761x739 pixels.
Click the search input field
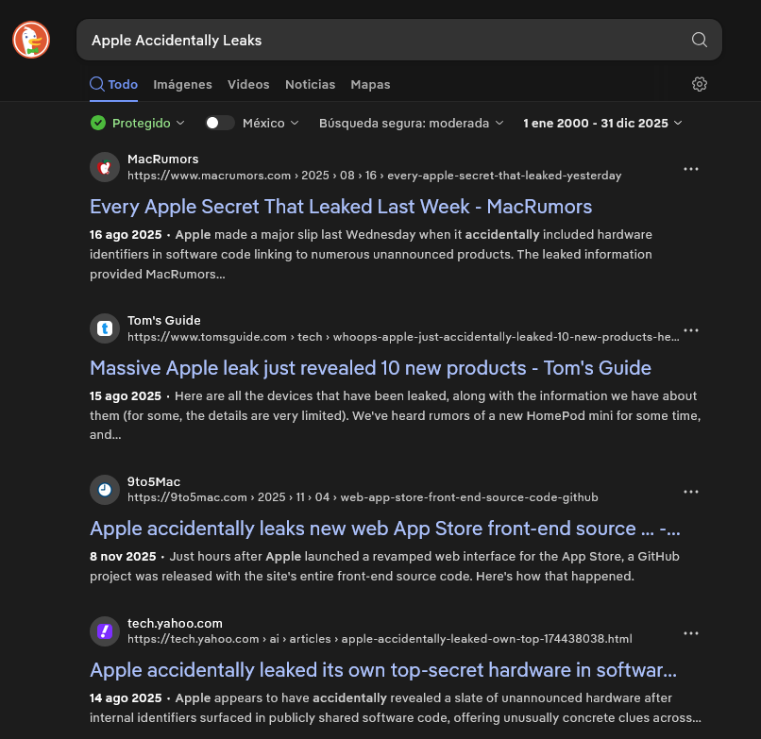click(x=378, y=40)
